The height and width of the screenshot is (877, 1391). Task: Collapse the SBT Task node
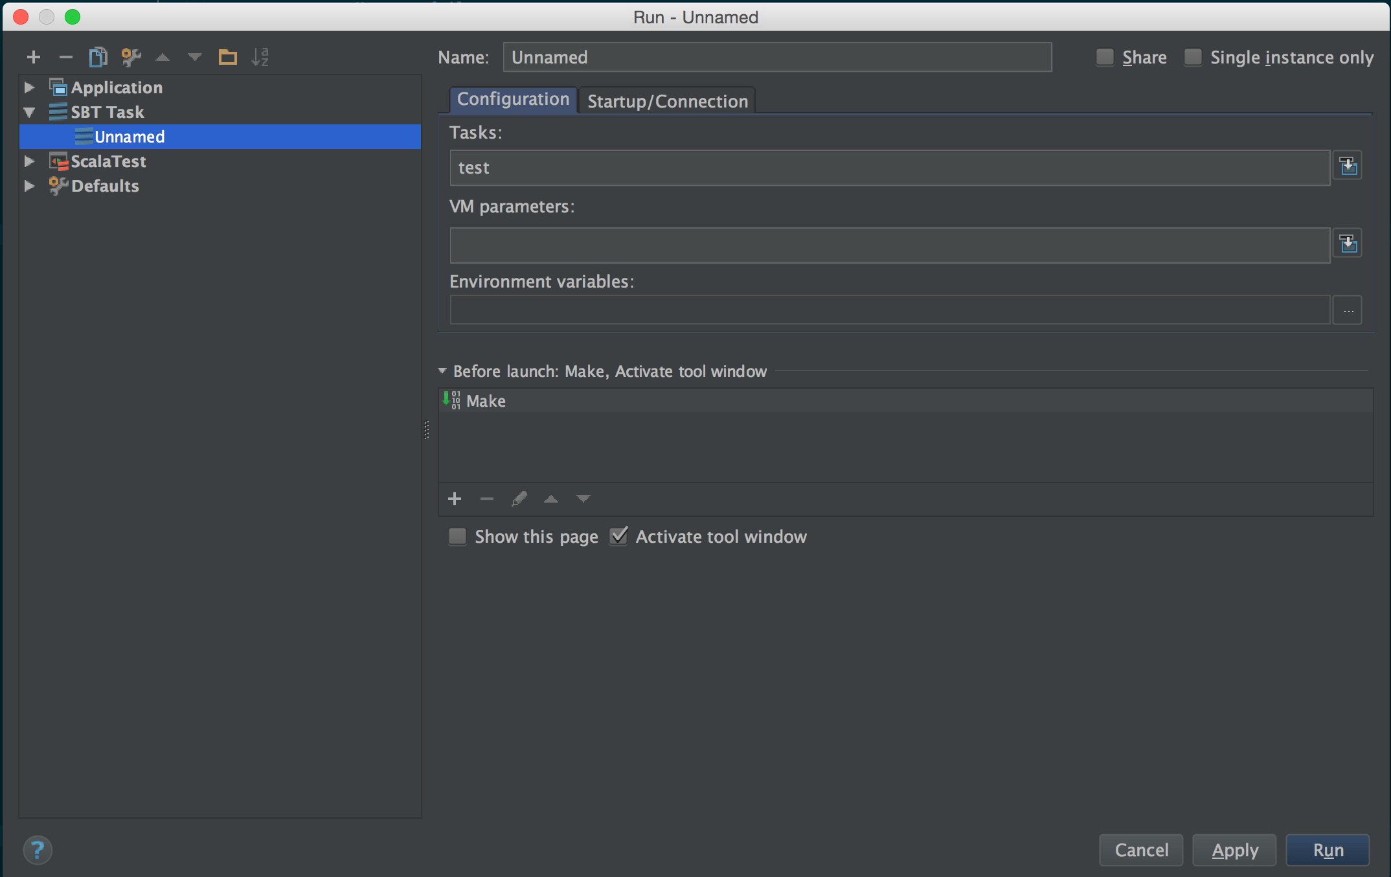click(29, 112)
